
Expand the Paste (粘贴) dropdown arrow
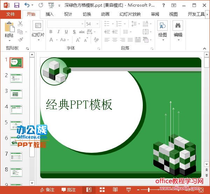[x=9, y=40]
